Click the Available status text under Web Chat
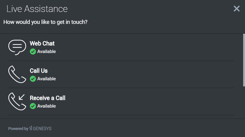 (x=46, y=51)
